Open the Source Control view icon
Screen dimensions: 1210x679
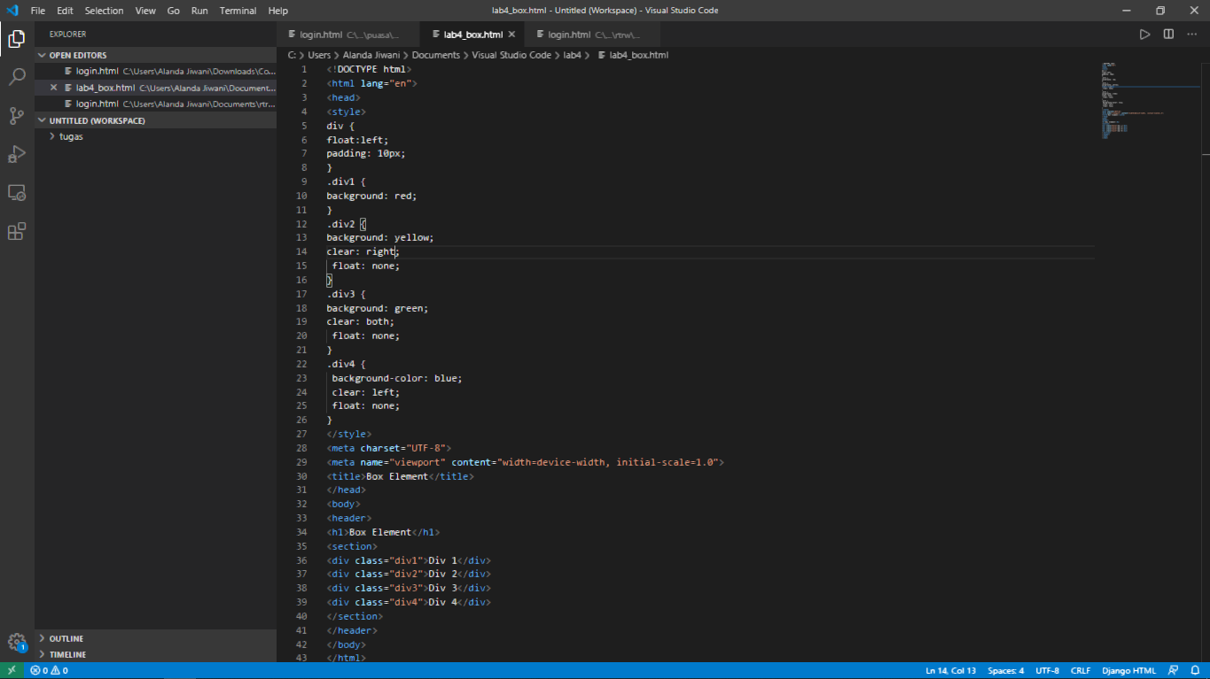pos(17,116)
